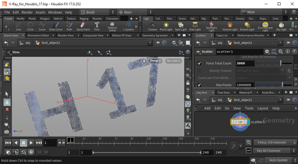
Task: Select the Path shelf tool
Action: pos(70,26)
